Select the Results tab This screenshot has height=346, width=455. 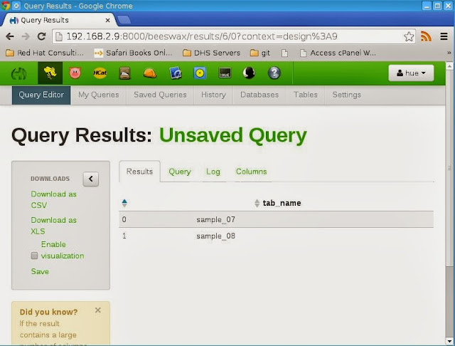(x=139, y=172)
